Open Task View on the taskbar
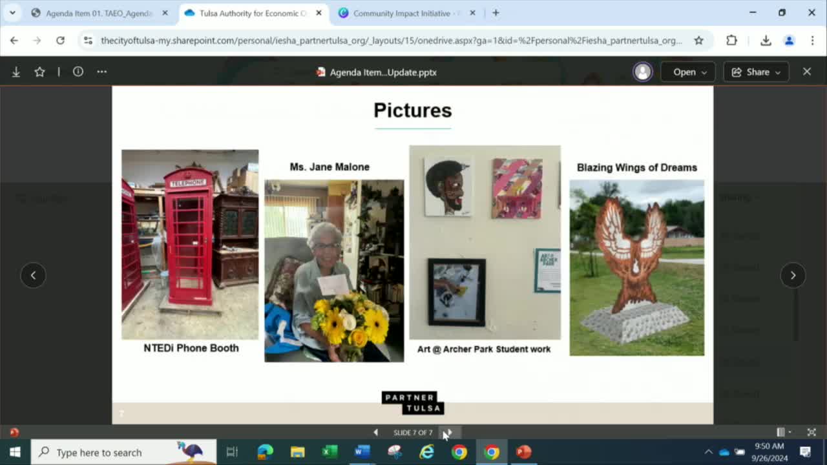827x465 pixels. (x=232, y=452)
